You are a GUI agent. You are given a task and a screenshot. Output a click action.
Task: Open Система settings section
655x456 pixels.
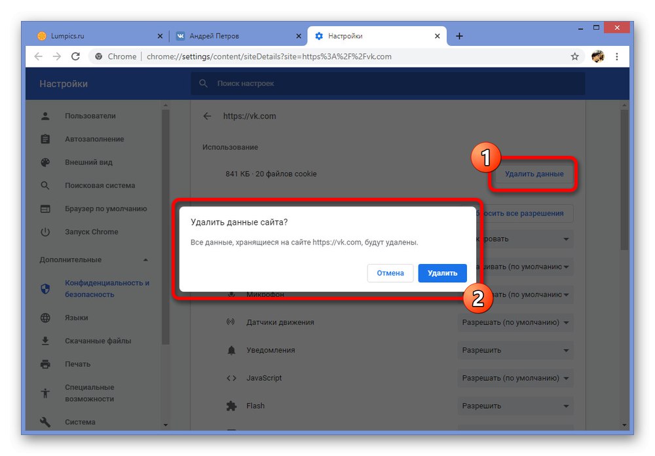coord(80,422)
